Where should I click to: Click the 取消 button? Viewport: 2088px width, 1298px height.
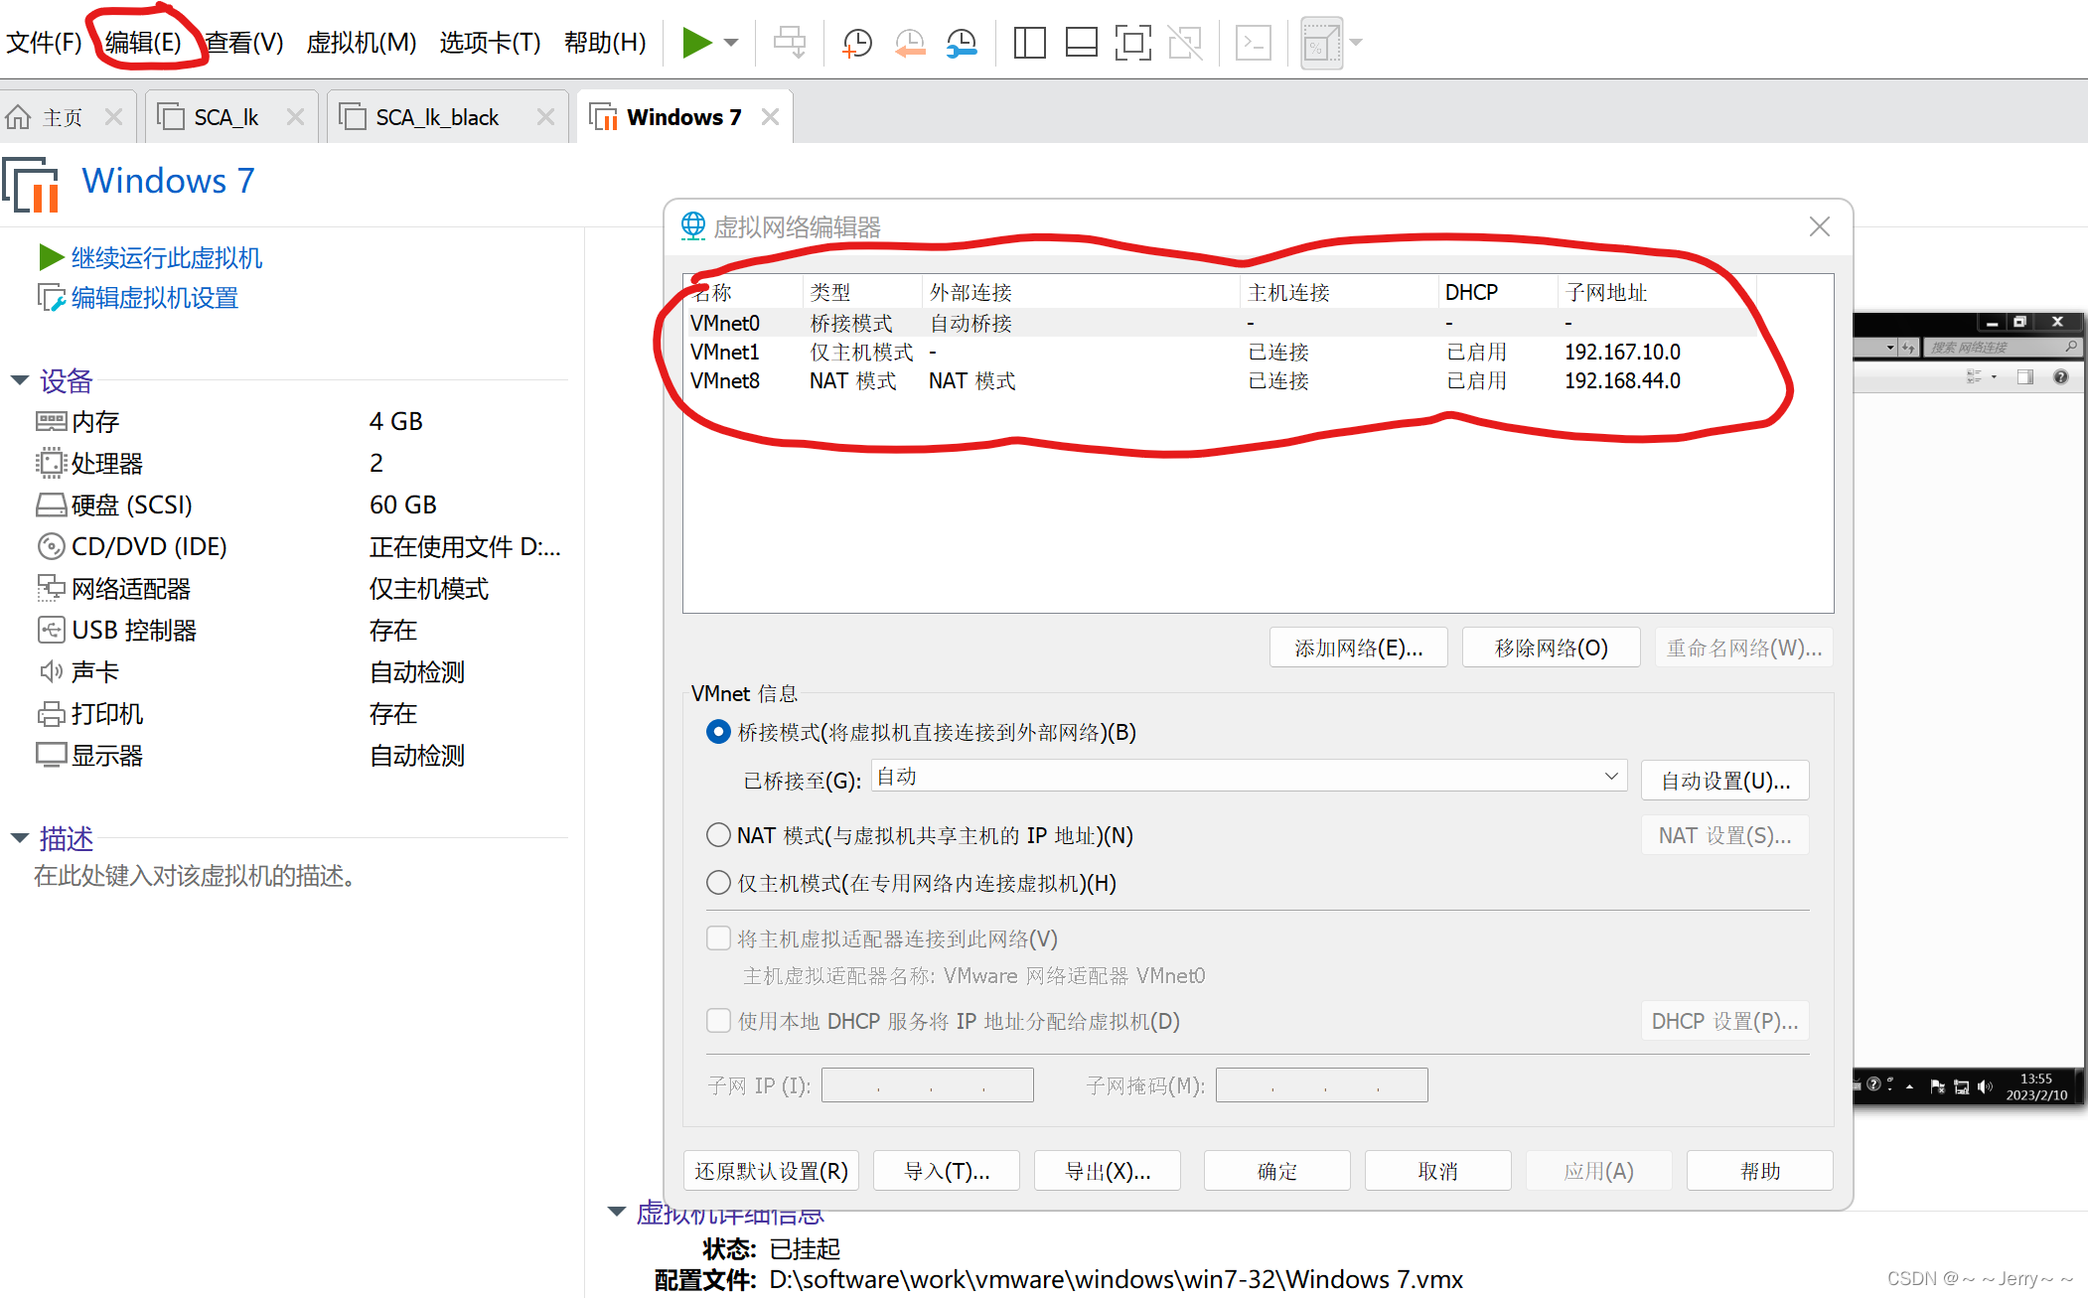coord(1438,1171)
